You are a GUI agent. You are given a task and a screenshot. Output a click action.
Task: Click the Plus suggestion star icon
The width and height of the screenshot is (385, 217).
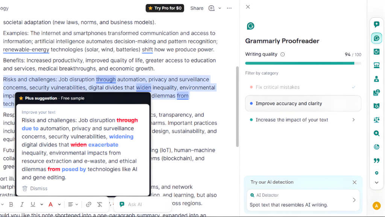pos(21,98)
